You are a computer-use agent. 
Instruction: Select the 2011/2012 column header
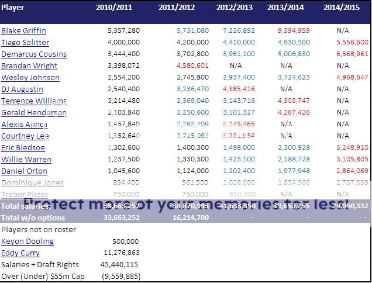coord(177,7)
